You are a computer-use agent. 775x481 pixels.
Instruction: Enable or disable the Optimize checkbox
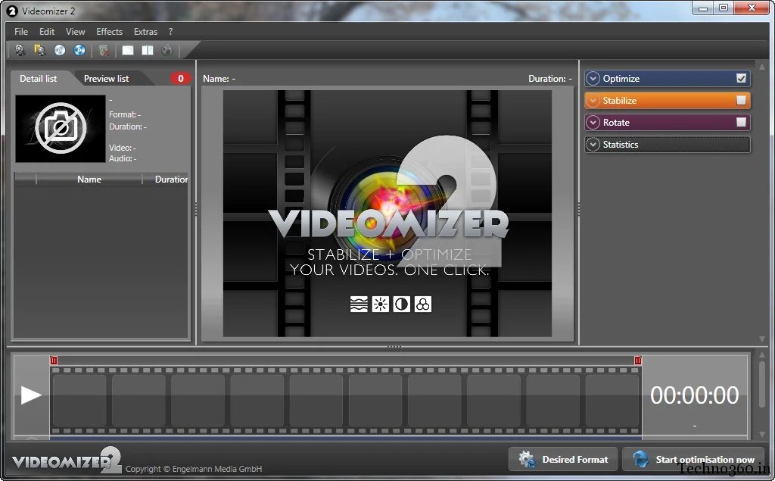(741, 78)
